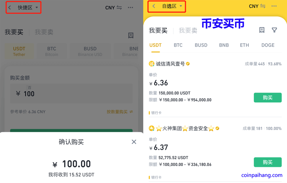287x183 pixels.
Task: Open merchant 诚信清风壹号 profile
Action: pos(170,64)
